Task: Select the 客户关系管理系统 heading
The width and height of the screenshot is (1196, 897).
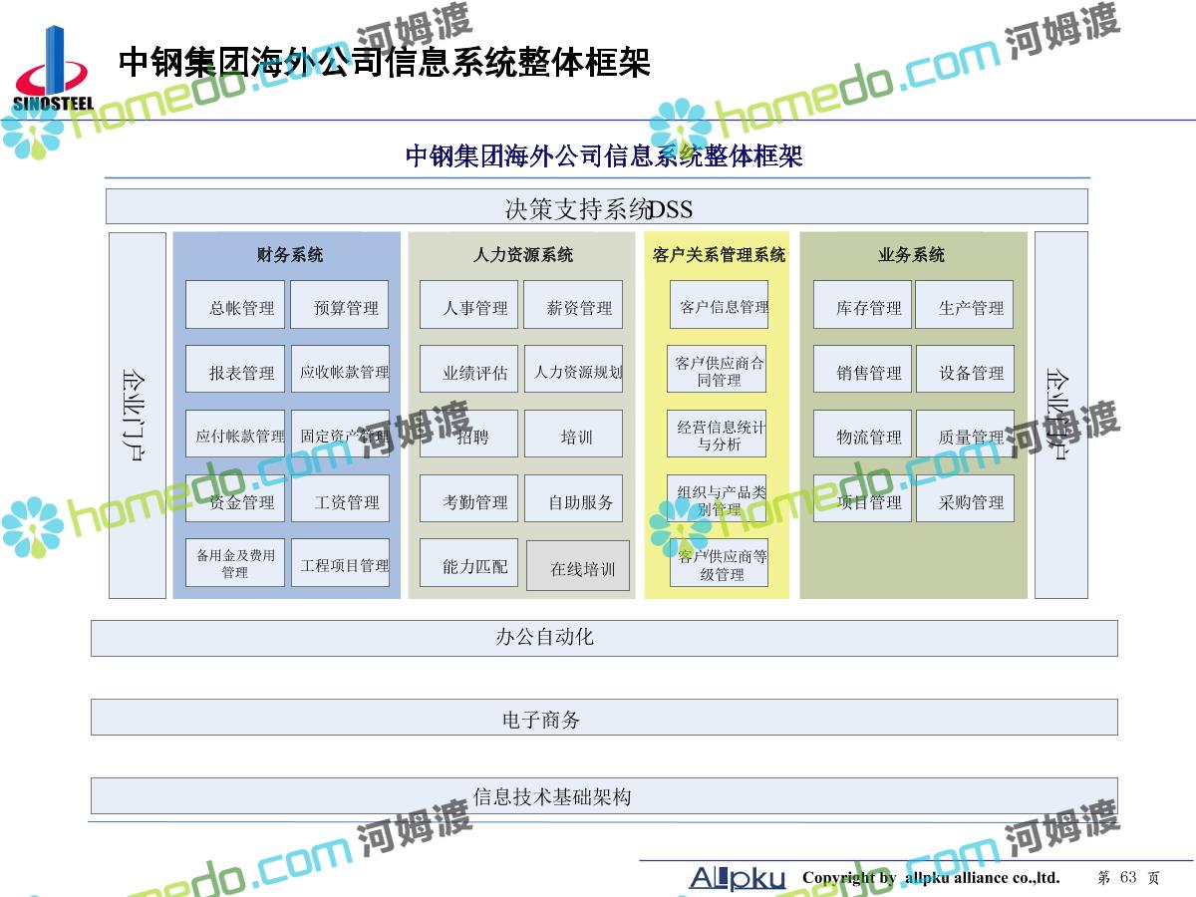Action: click(719, 255)
